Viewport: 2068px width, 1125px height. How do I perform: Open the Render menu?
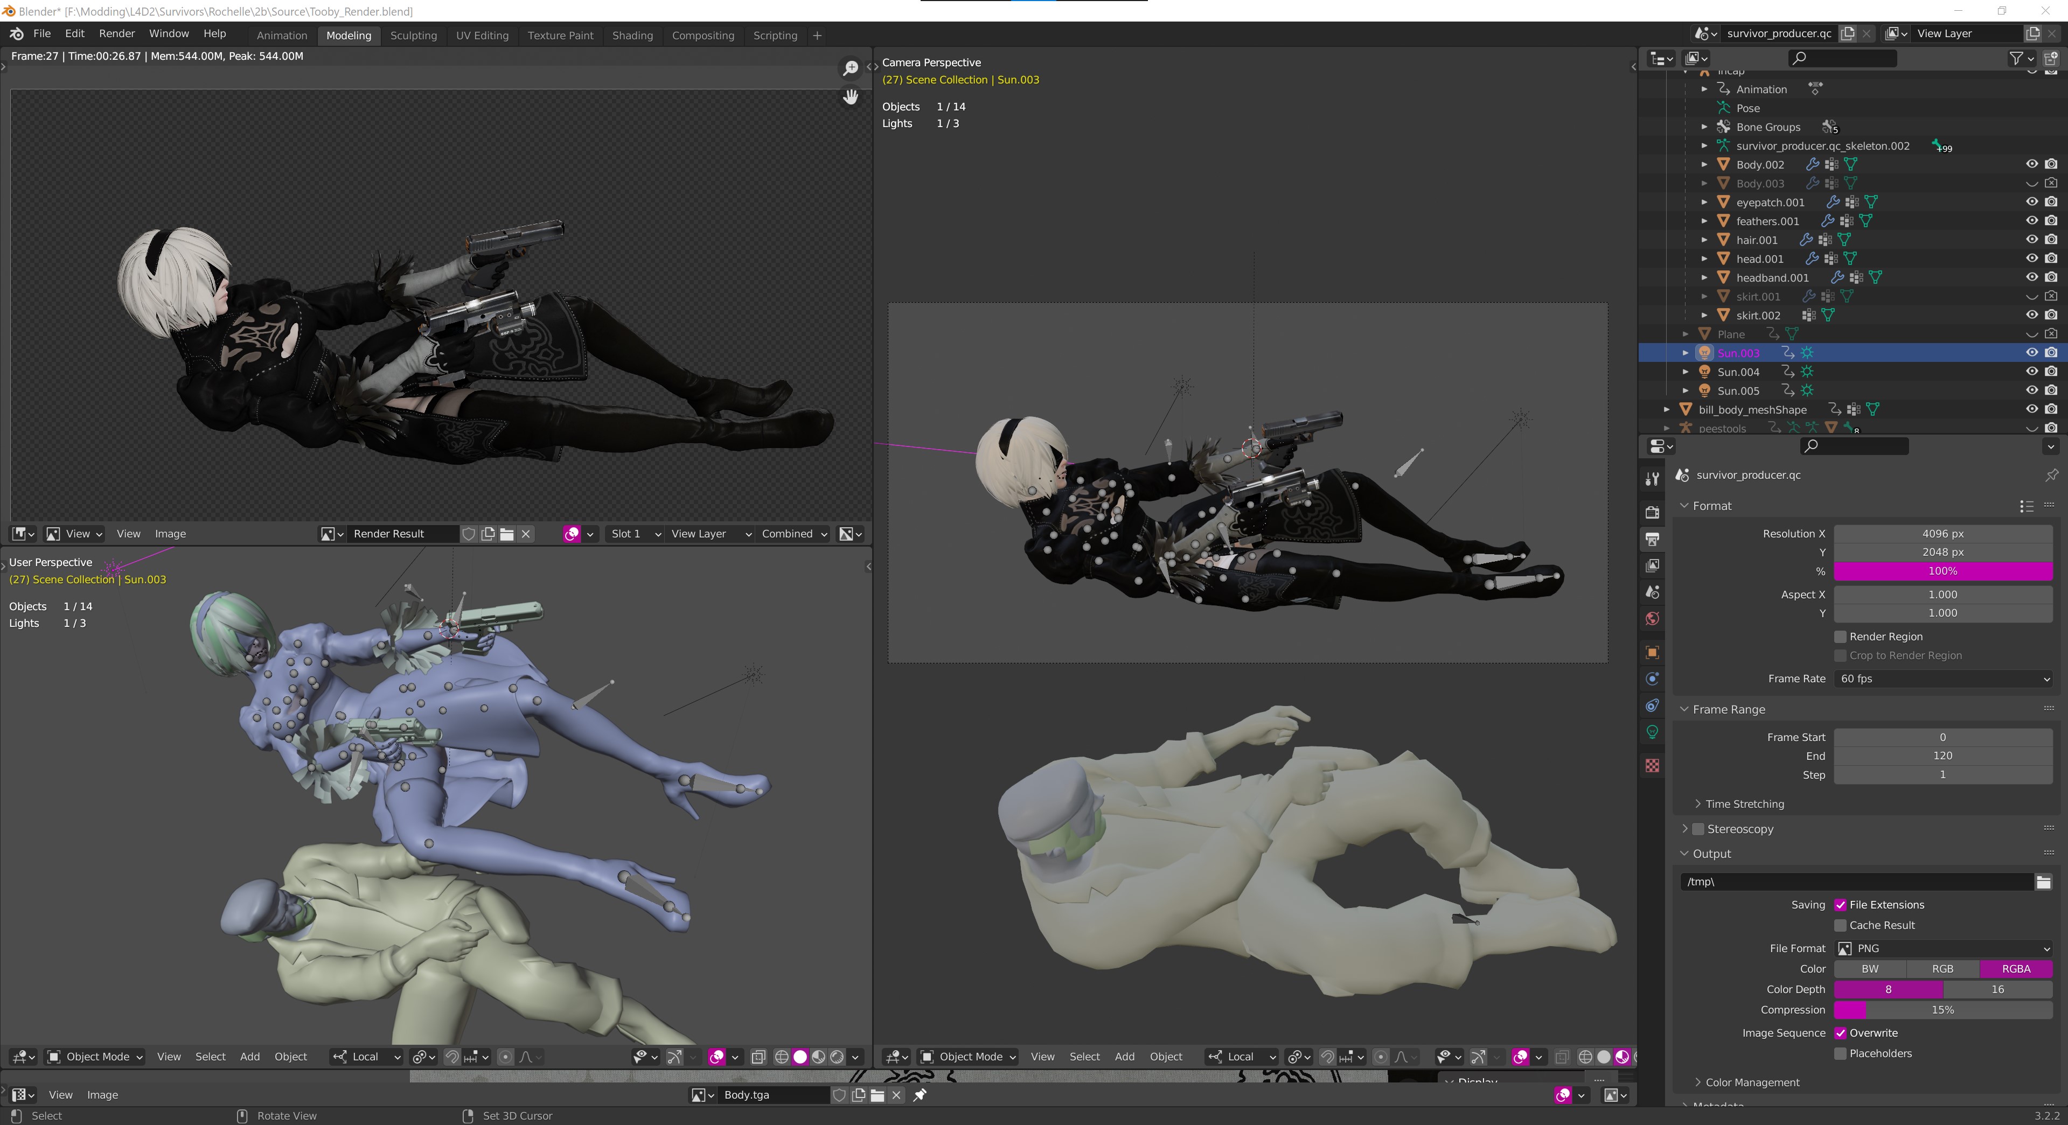point(117,34)
